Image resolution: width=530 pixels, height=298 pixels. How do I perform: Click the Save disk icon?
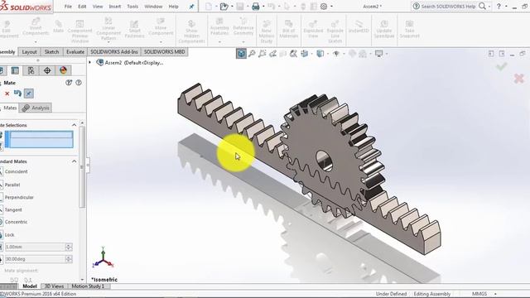click(x=240, y=7)
